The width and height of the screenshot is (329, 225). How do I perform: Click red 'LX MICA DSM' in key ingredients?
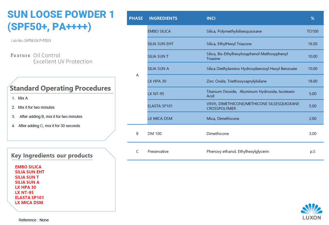tap(29, 203)
